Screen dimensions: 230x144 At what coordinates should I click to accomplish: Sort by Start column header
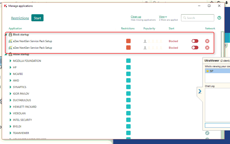171,28
